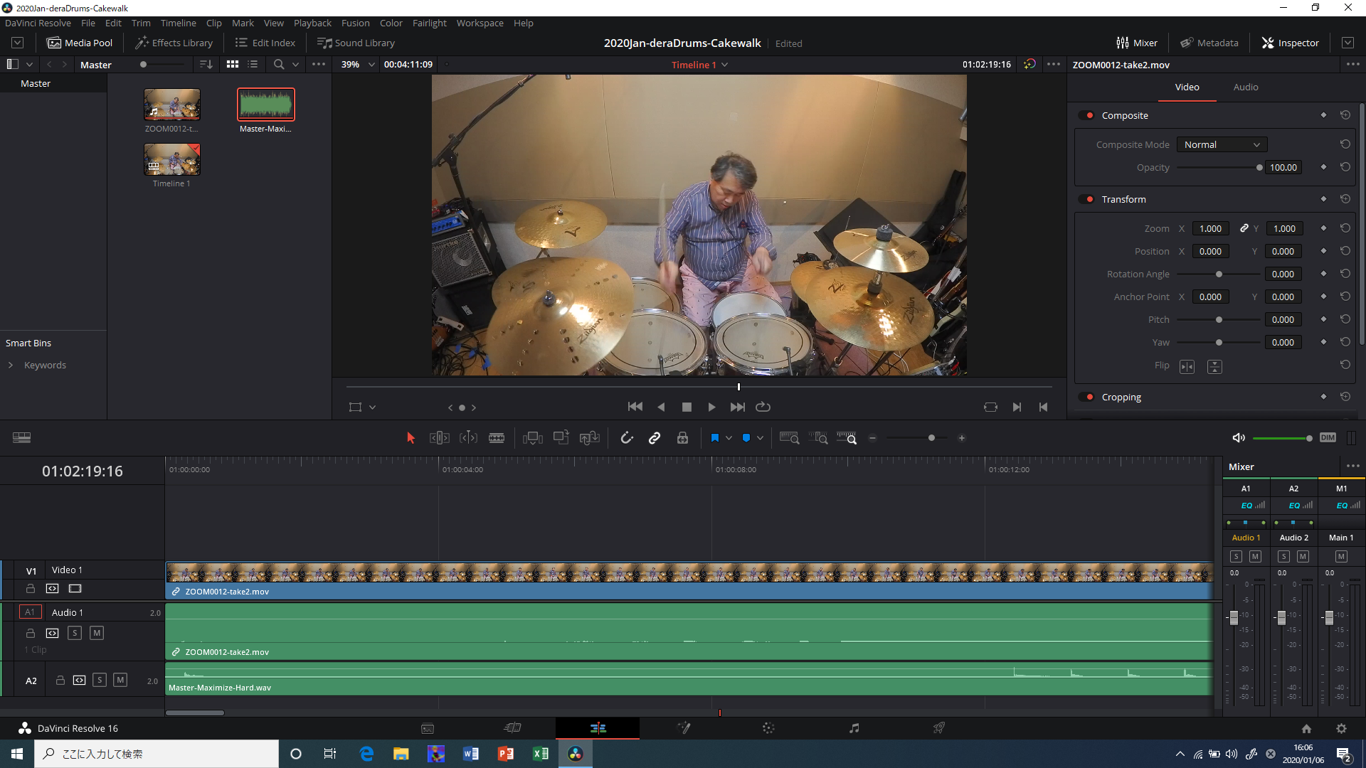This screenshot has height=768, width=1366.
Task: Switch Inspector to Audio tab
Action: pyautogui.click(x=1246, y=87)
